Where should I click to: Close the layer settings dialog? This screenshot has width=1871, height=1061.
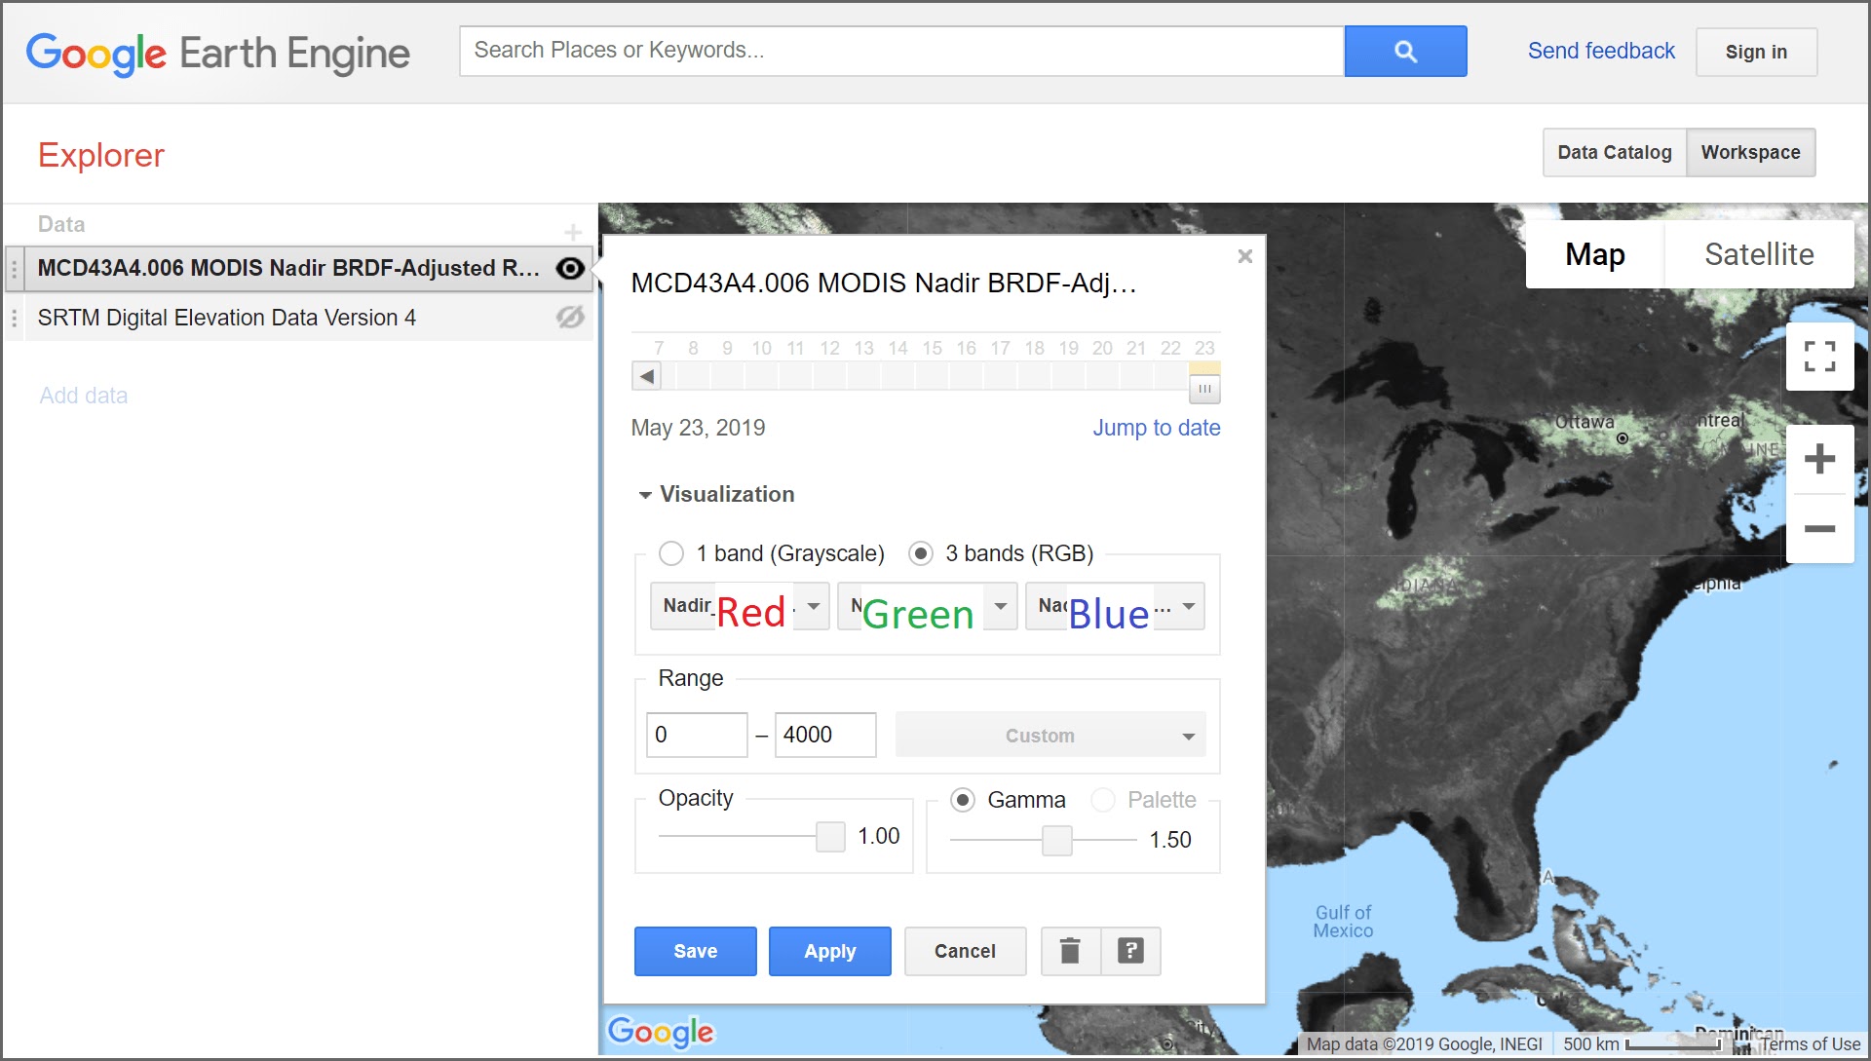(x=1244, y=256)
